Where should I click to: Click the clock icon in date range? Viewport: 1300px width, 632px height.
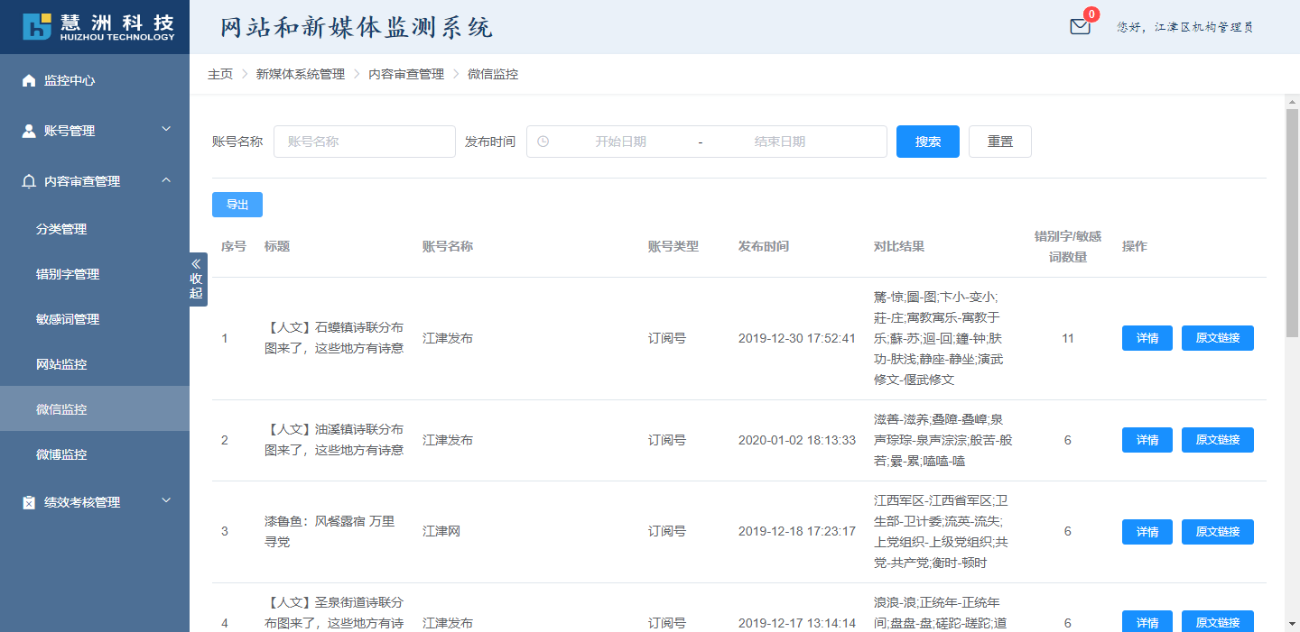coord(543,142)
